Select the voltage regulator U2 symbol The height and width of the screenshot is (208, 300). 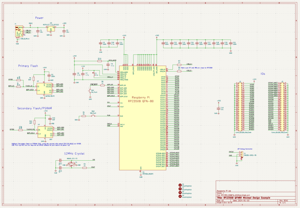(50, 30)
